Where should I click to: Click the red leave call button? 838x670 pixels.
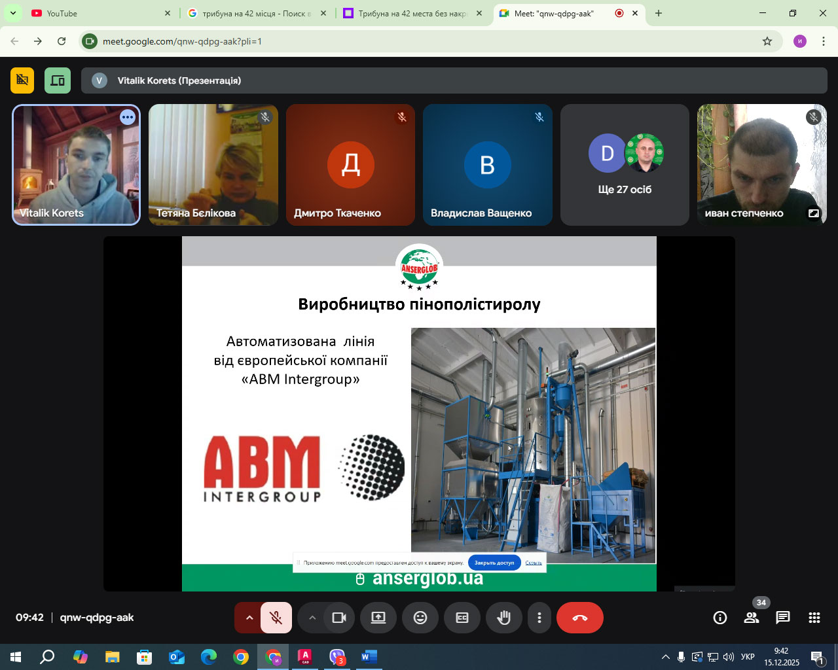click(579, 618)
